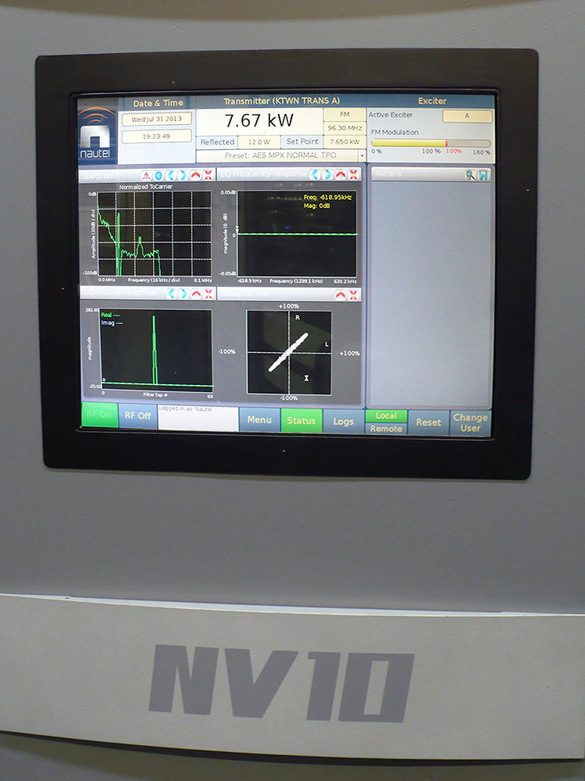Next arrow in EQ Impulse Response panel
585x781 pixels.
[184, 294]
